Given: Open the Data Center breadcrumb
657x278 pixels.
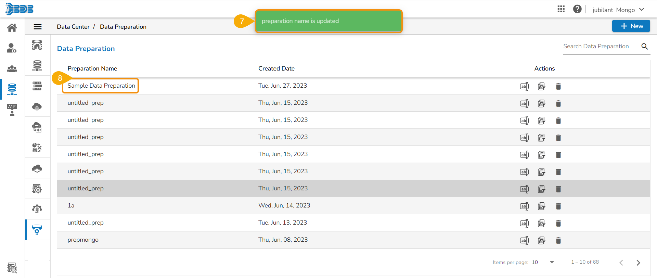Looking at the screenshot, I should 73,27.
